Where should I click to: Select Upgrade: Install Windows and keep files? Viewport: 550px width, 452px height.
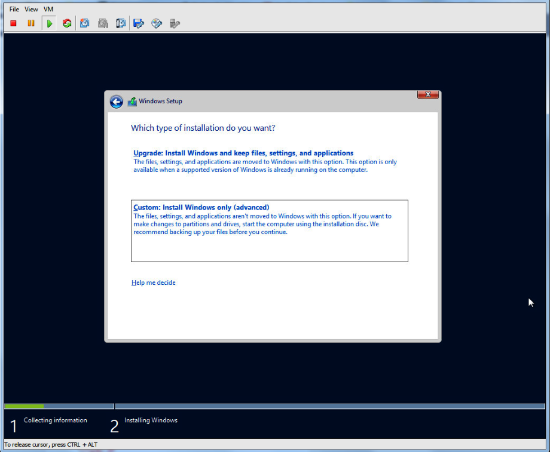pyautogui.click(x=243, y=153)
